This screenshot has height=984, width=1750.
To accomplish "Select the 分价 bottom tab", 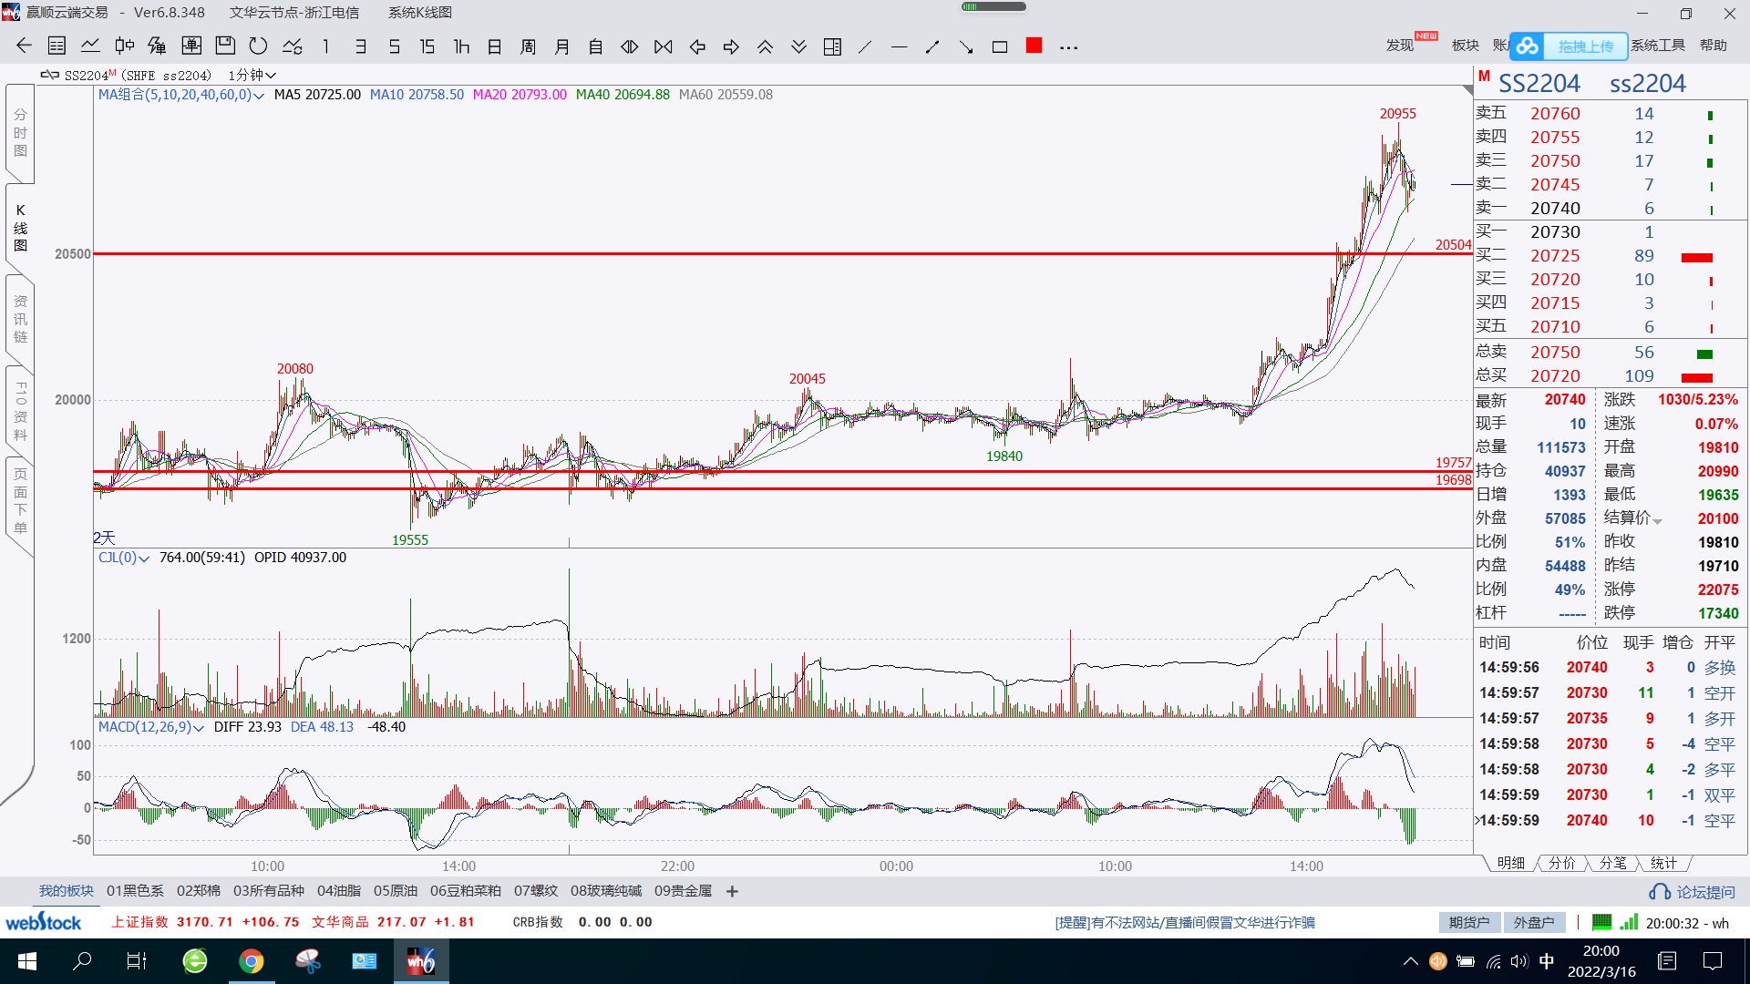I will click(x=1561, y=863).
